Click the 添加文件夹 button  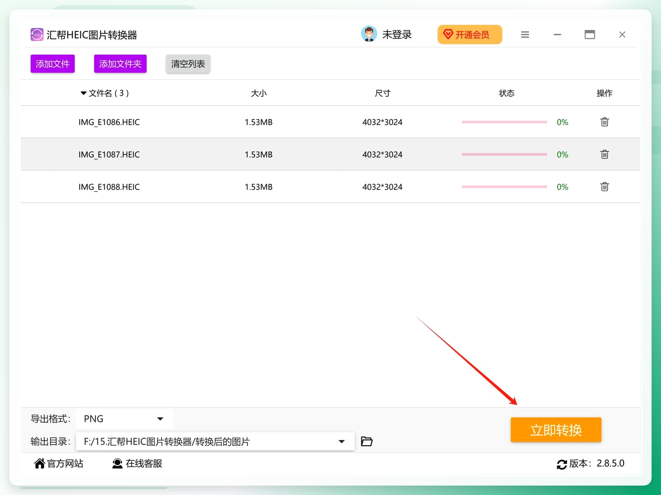[x=120, y=64]
